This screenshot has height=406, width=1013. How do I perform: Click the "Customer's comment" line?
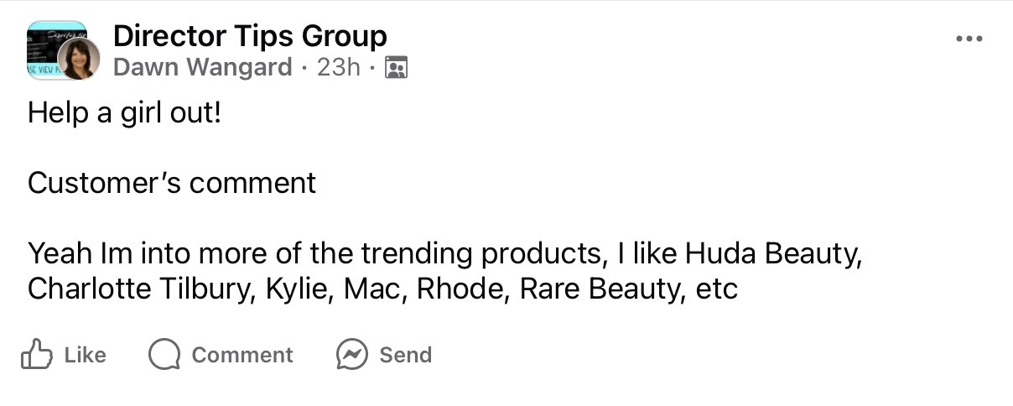[172, 182]
